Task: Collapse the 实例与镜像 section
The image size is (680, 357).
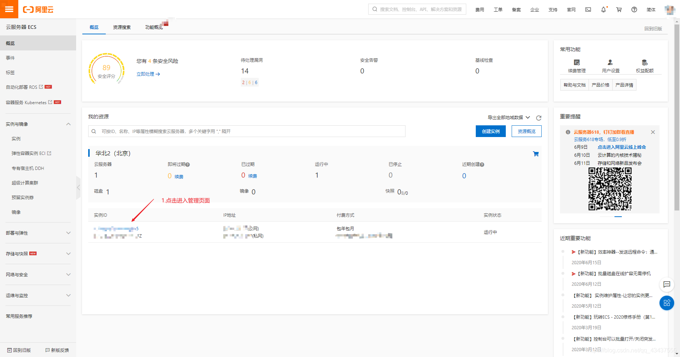Action: pos(68,124)
